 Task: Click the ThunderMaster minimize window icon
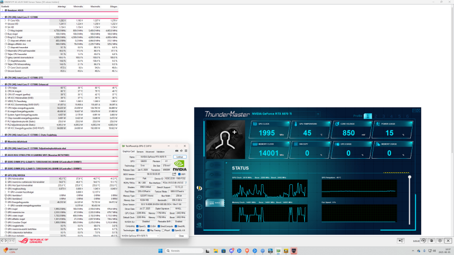click(x=414, y=110)
